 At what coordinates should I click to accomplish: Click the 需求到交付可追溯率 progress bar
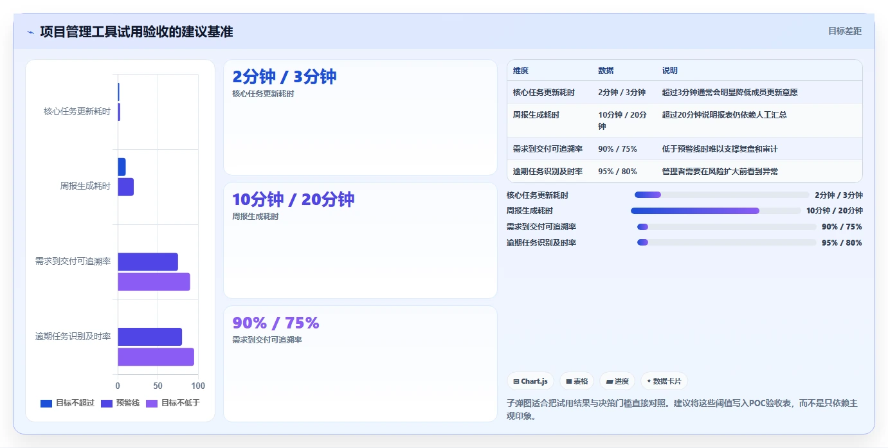[727, 227]
